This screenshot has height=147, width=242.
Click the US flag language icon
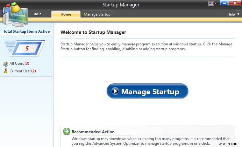[211, 3]
